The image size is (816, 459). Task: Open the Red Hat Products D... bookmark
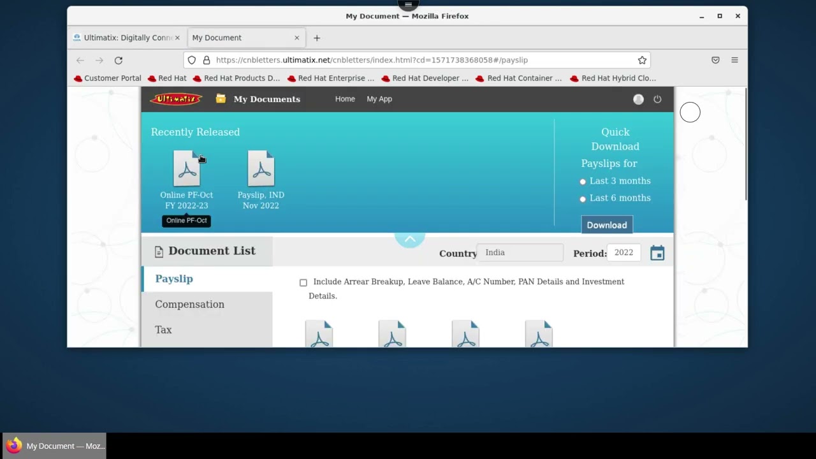[x=237, y=78]
